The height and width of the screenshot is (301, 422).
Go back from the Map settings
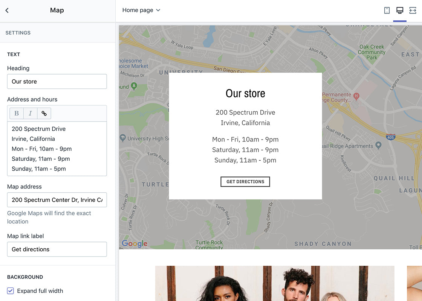(7, 10)
